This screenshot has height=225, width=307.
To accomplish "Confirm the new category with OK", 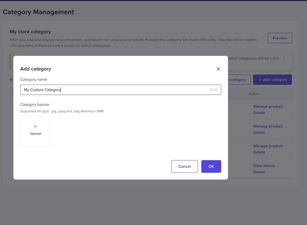I will pos(211,167).
